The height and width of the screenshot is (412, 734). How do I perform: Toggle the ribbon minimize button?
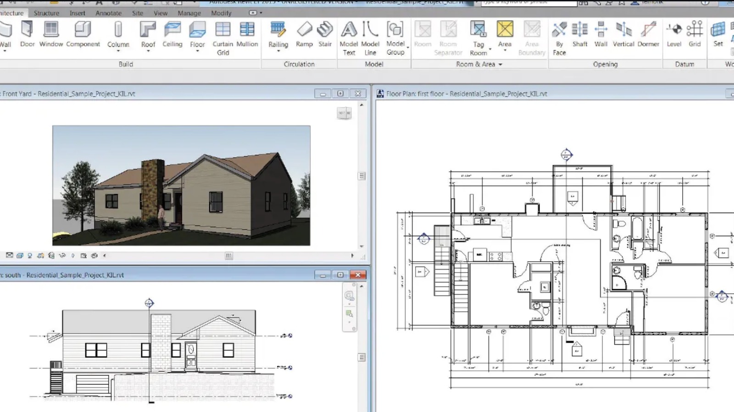point(253,13)
